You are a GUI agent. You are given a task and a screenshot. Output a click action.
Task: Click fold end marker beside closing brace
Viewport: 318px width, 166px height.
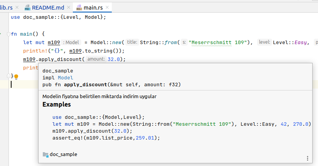pos(9,76)
